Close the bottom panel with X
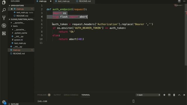Viewport: 187px width, 105px height. point(184,95)
